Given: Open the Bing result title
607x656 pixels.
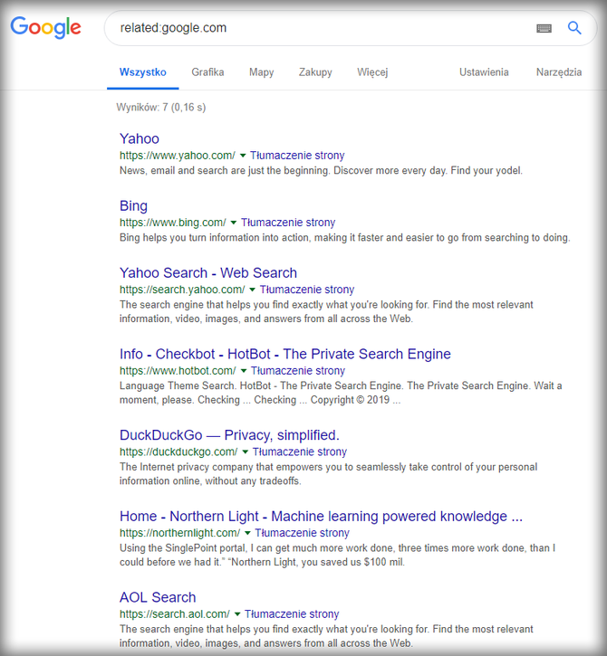Looking at the screenshot, I should point(134,205).
